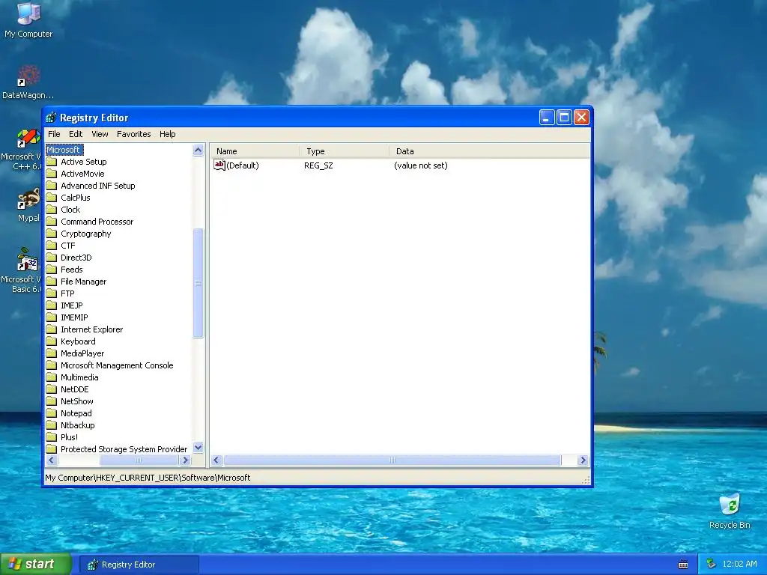Select the MediaPlayer key

(x=82, y=353)
